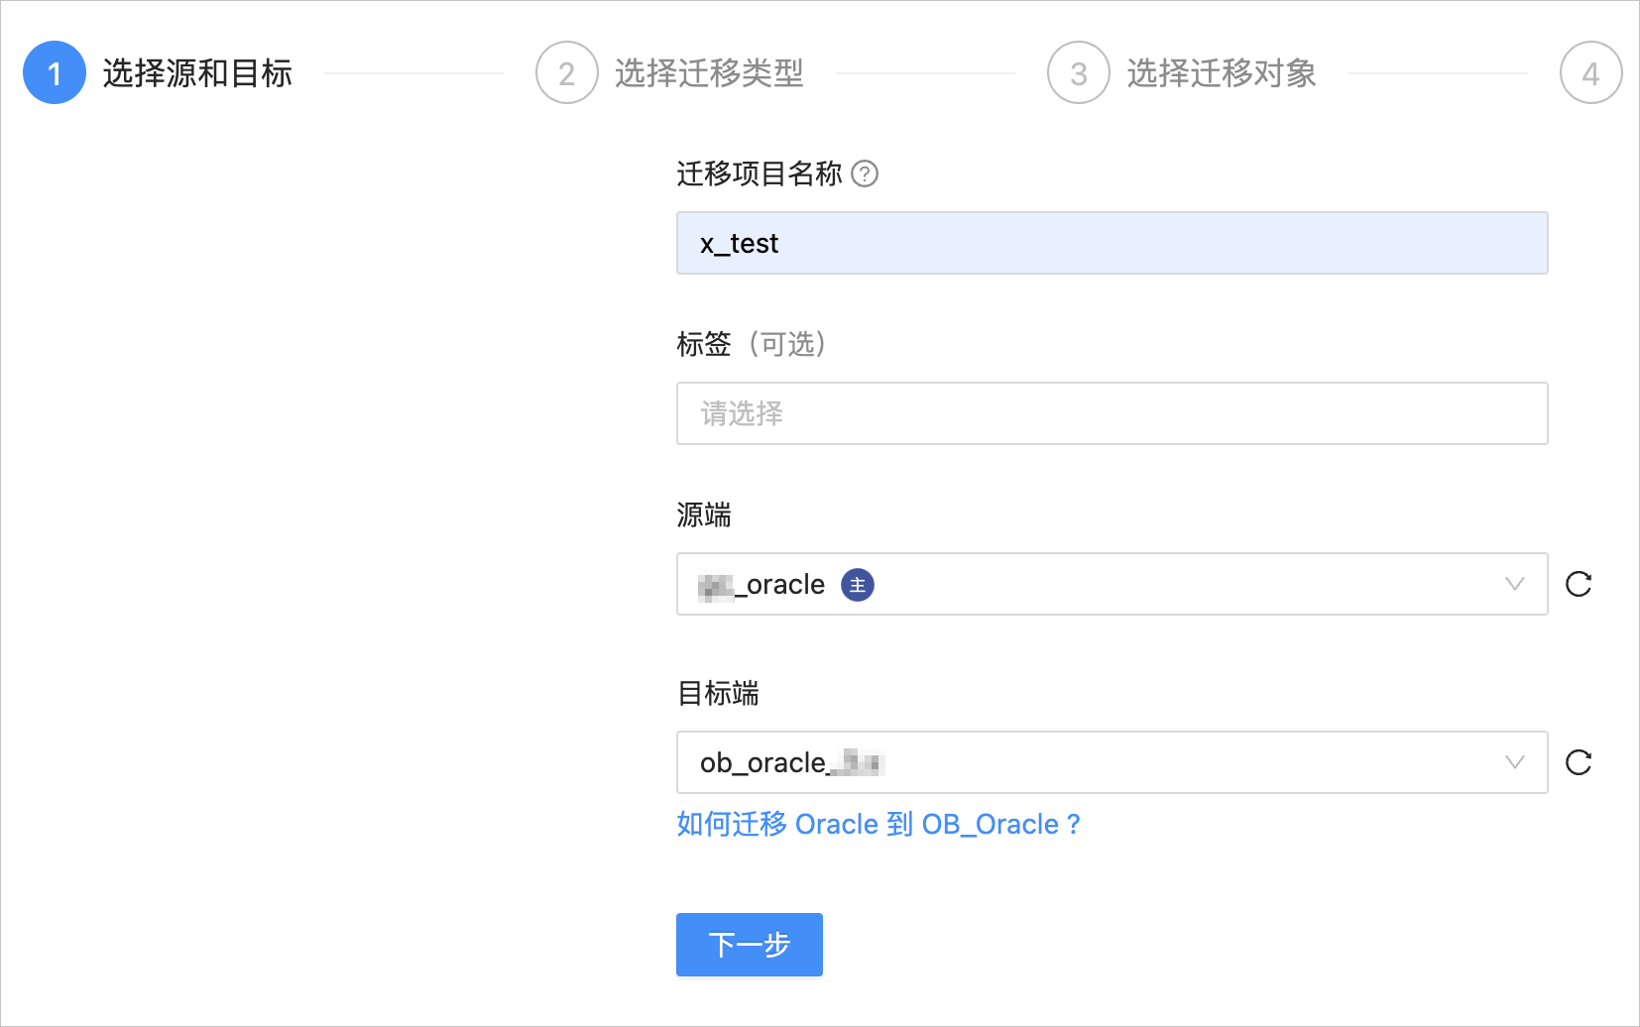Screen dimensions: 1640x1027
Task: Open the 标签 selection box
Action: [1112, 413]
